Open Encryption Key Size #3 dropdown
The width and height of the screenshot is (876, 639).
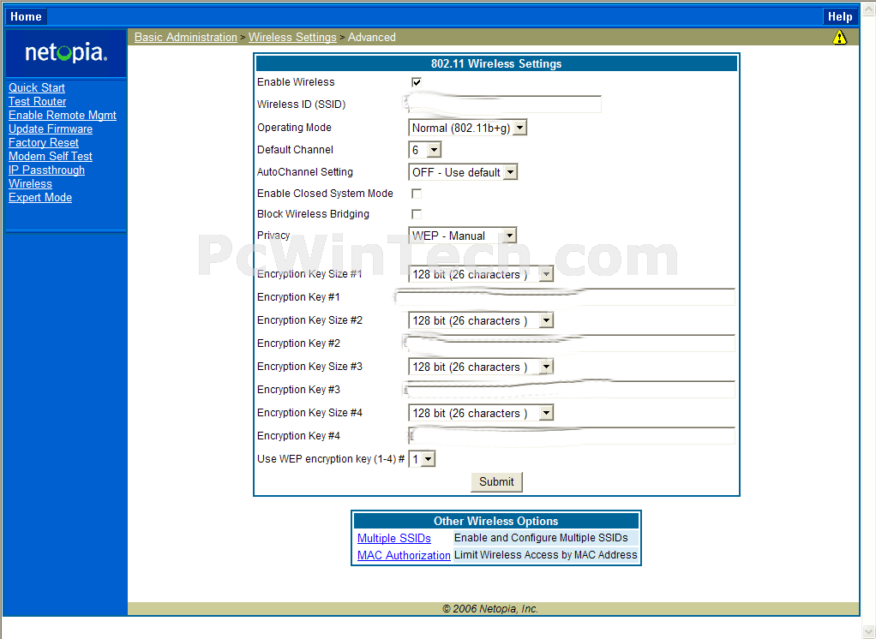tap(481, 367)
